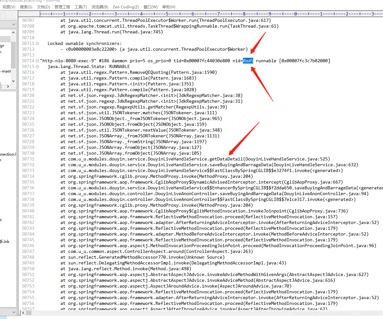Image resolution: width=383 pixels, height=319 pixels.
Task: Collapse the fold at line 30715
Action: pyautogui.click(x=37, y=66)
